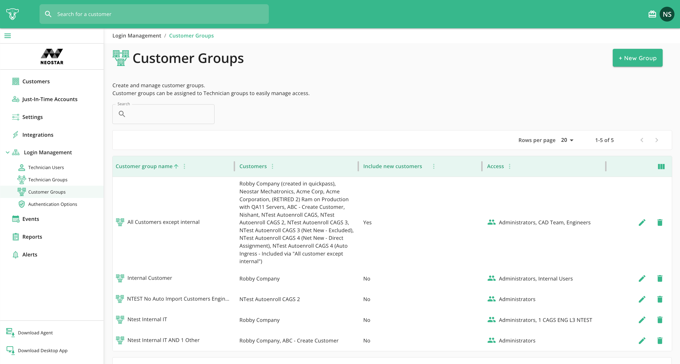
Task: Click 'All Customers except internal' group name
Action: click(163, 222)
